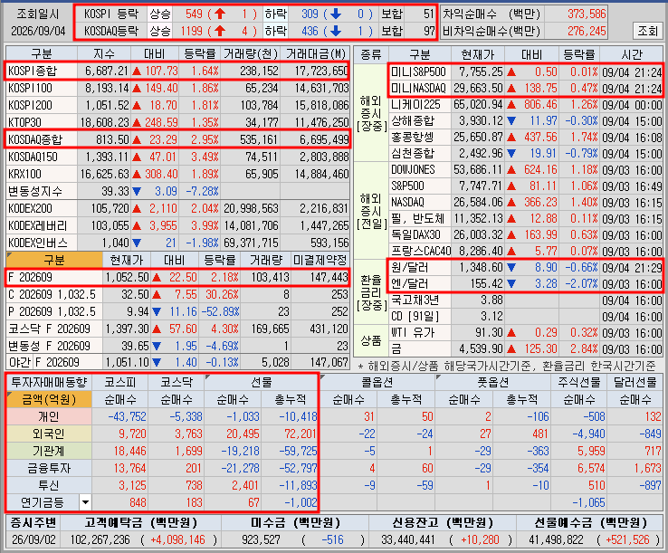Select the 고객예탁금 value 102,267,236
This screenshot has width=668, height=553.
point(100,539)
